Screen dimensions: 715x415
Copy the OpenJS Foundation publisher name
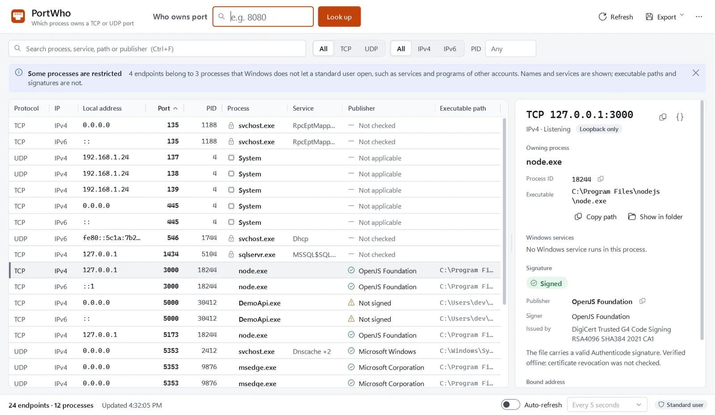pos(642,301)
